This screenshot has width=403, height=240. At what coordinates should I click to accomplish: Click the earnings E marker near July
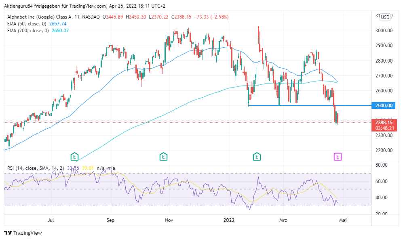click(74, 157)
